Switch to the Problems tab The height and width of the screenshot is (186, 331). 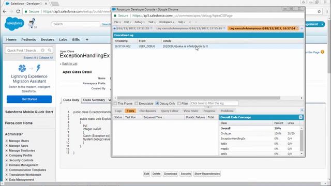click(227, 111)
